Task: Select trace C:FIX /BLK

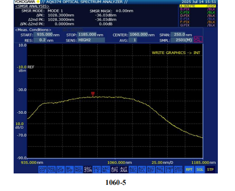Action: tap(198, 12)
